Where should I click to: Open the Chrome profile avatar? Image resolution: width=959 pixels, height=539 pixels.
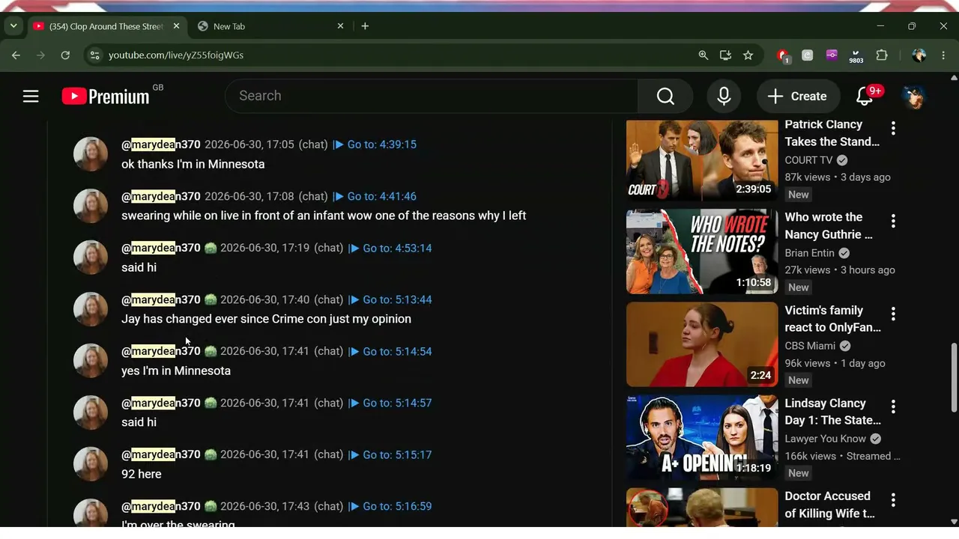tap(919, 55)
